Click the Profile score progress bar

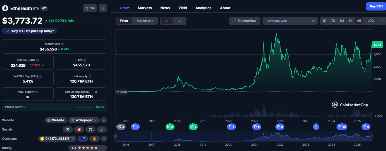pos(85,107)
